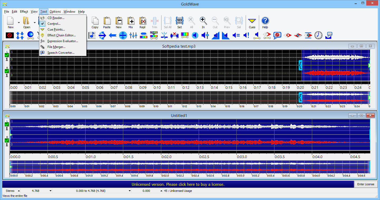Open the Stereo channel arrow in status bar
This screenshot has width=380, height=200.
pyautogui.click(x=19, y=191)
